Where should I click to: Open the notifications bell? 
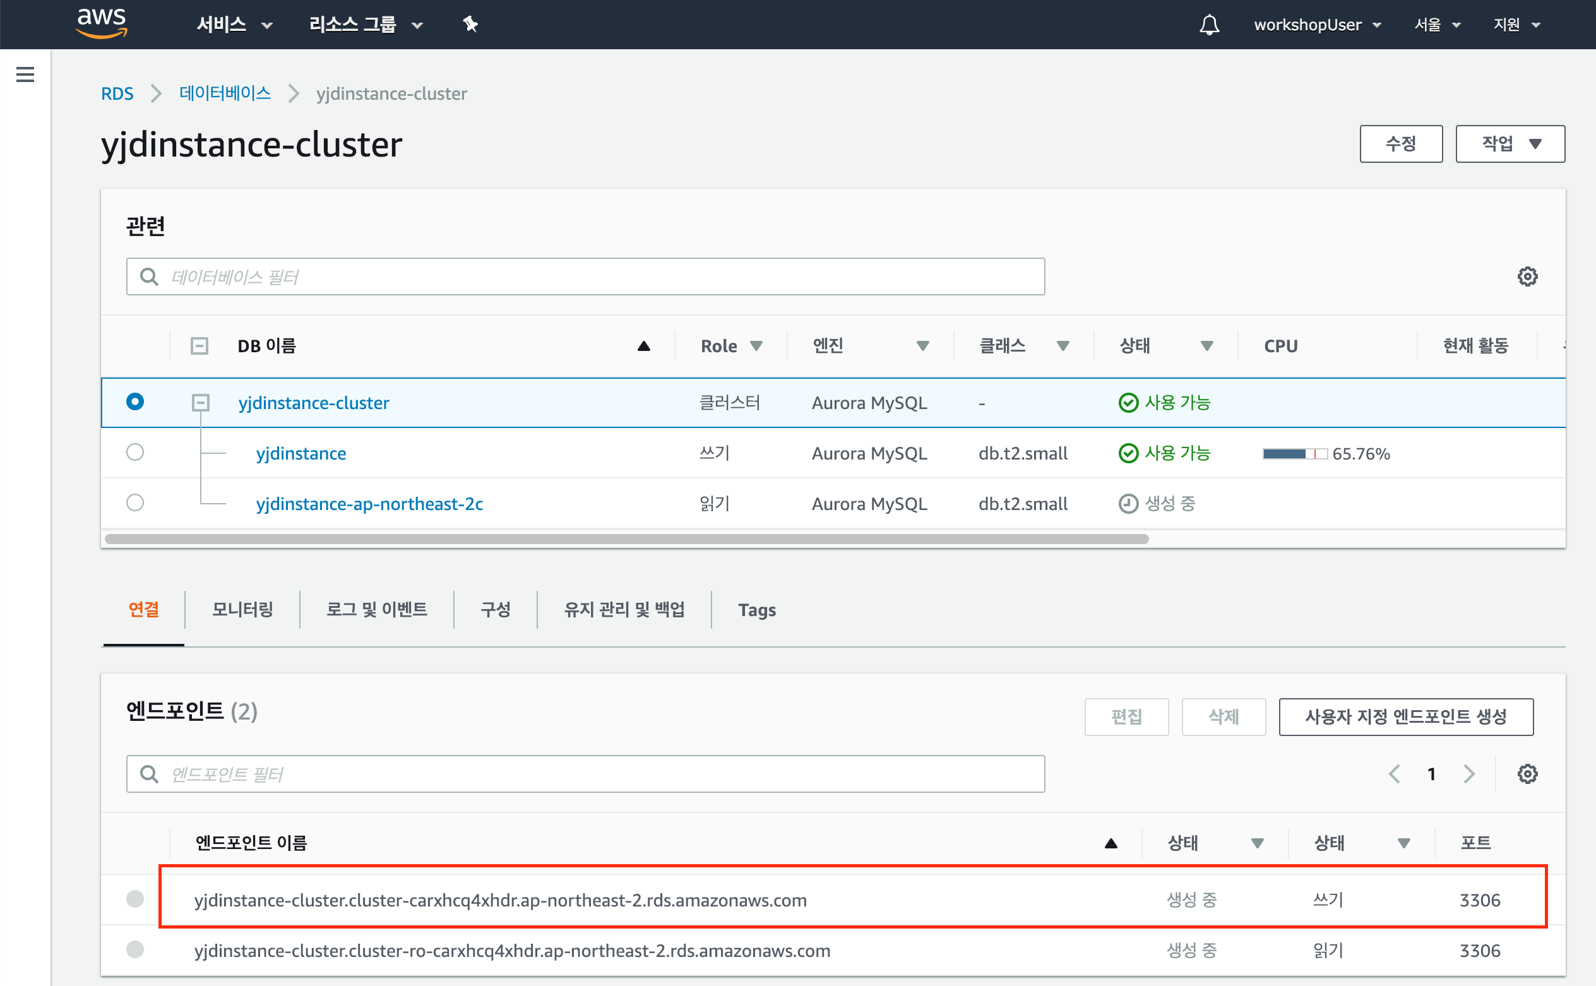1209,25
